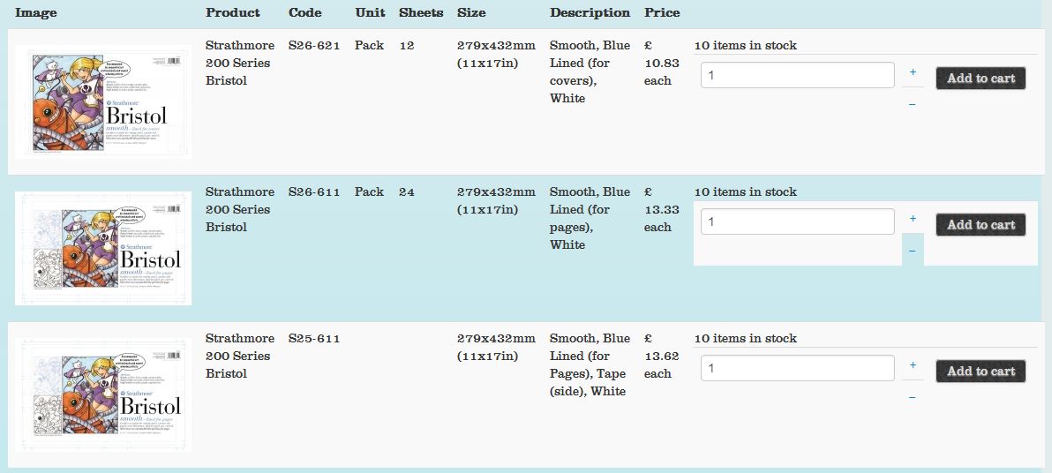
Task: Click the price £ 10.83 each
Action: click(x=662, y=63)
